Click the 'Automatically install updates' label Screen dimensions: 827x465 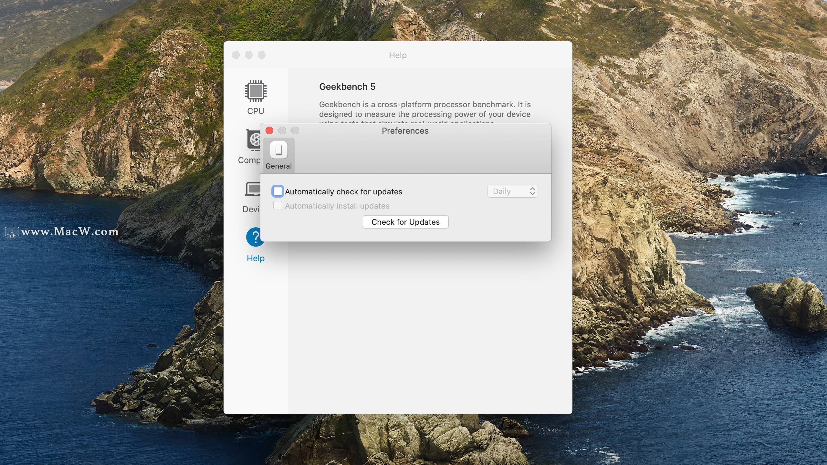pos(337,206)
